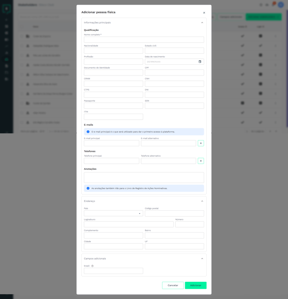This screenshot has height=299, width=288.
Task: Select the E-mail principal input
Action: pyautogui.click(x=111, y=143)
